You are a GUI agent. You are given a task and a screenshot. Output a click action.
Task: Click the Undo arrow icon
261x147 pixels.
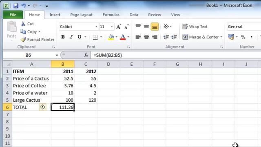[24, 6]
